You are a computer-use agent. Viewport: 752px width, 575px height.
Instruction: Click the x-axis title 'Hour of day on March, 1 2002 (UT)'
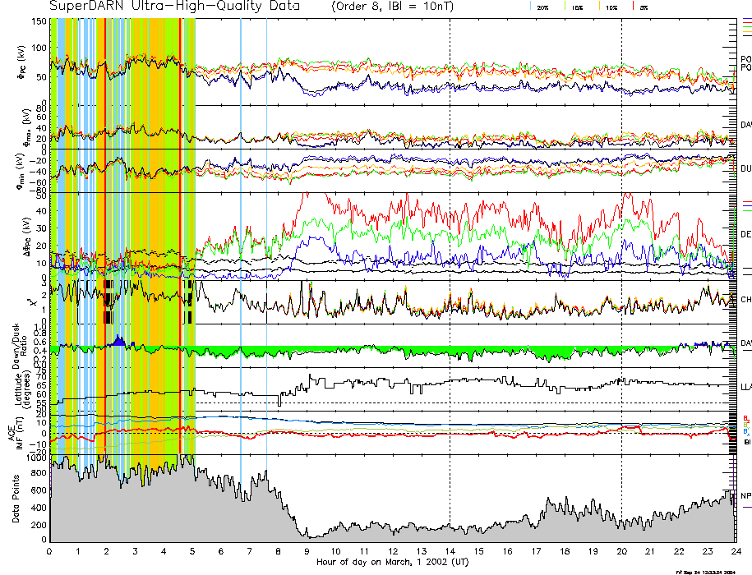[x=393, y=562]
